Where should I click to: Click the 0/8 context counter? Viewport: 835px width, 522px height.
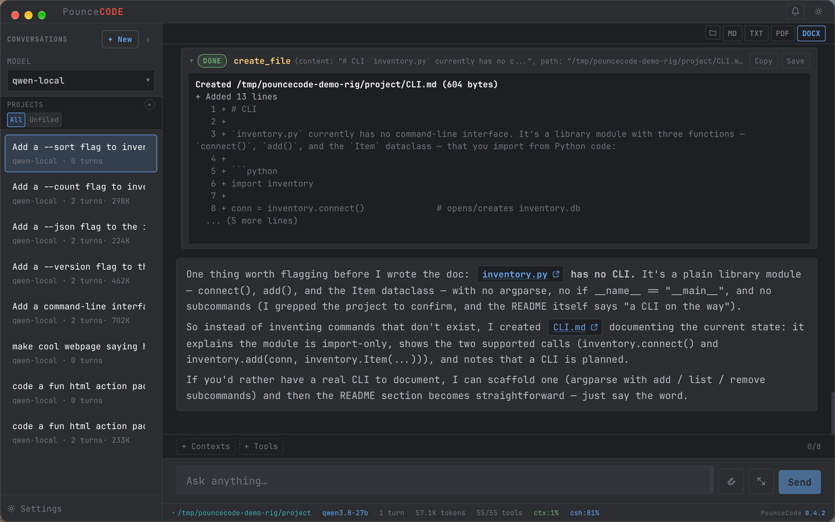[x=814, y=446]
